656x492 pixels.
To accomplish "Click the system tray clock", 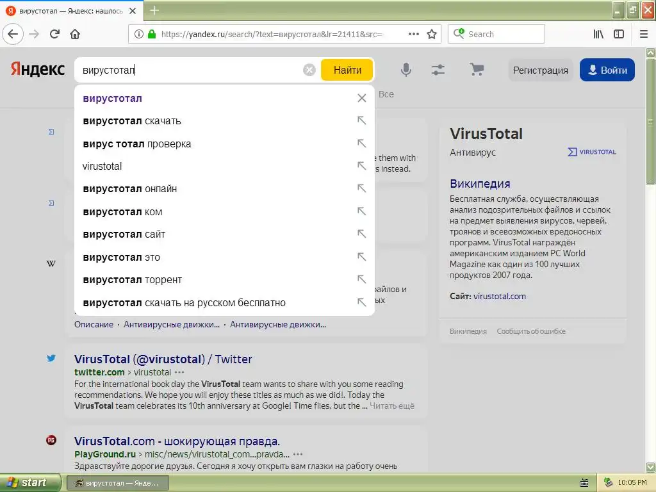I will pyautogui.click(x=632, y=482).
